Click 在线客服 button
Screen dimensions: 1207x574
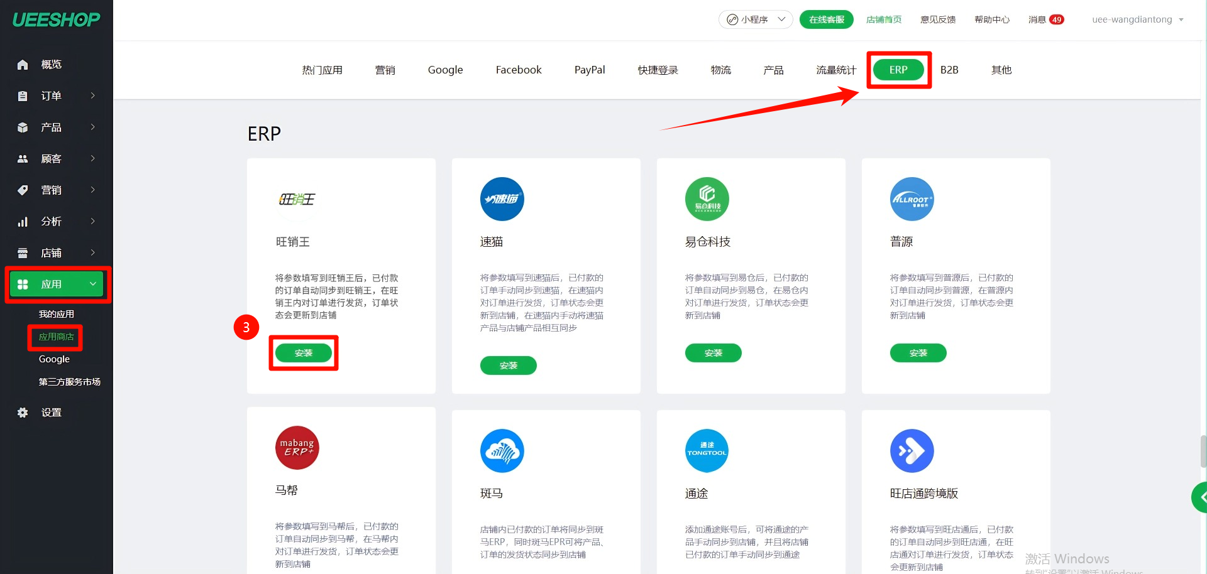pyautogui.click(x=827, y=19)
